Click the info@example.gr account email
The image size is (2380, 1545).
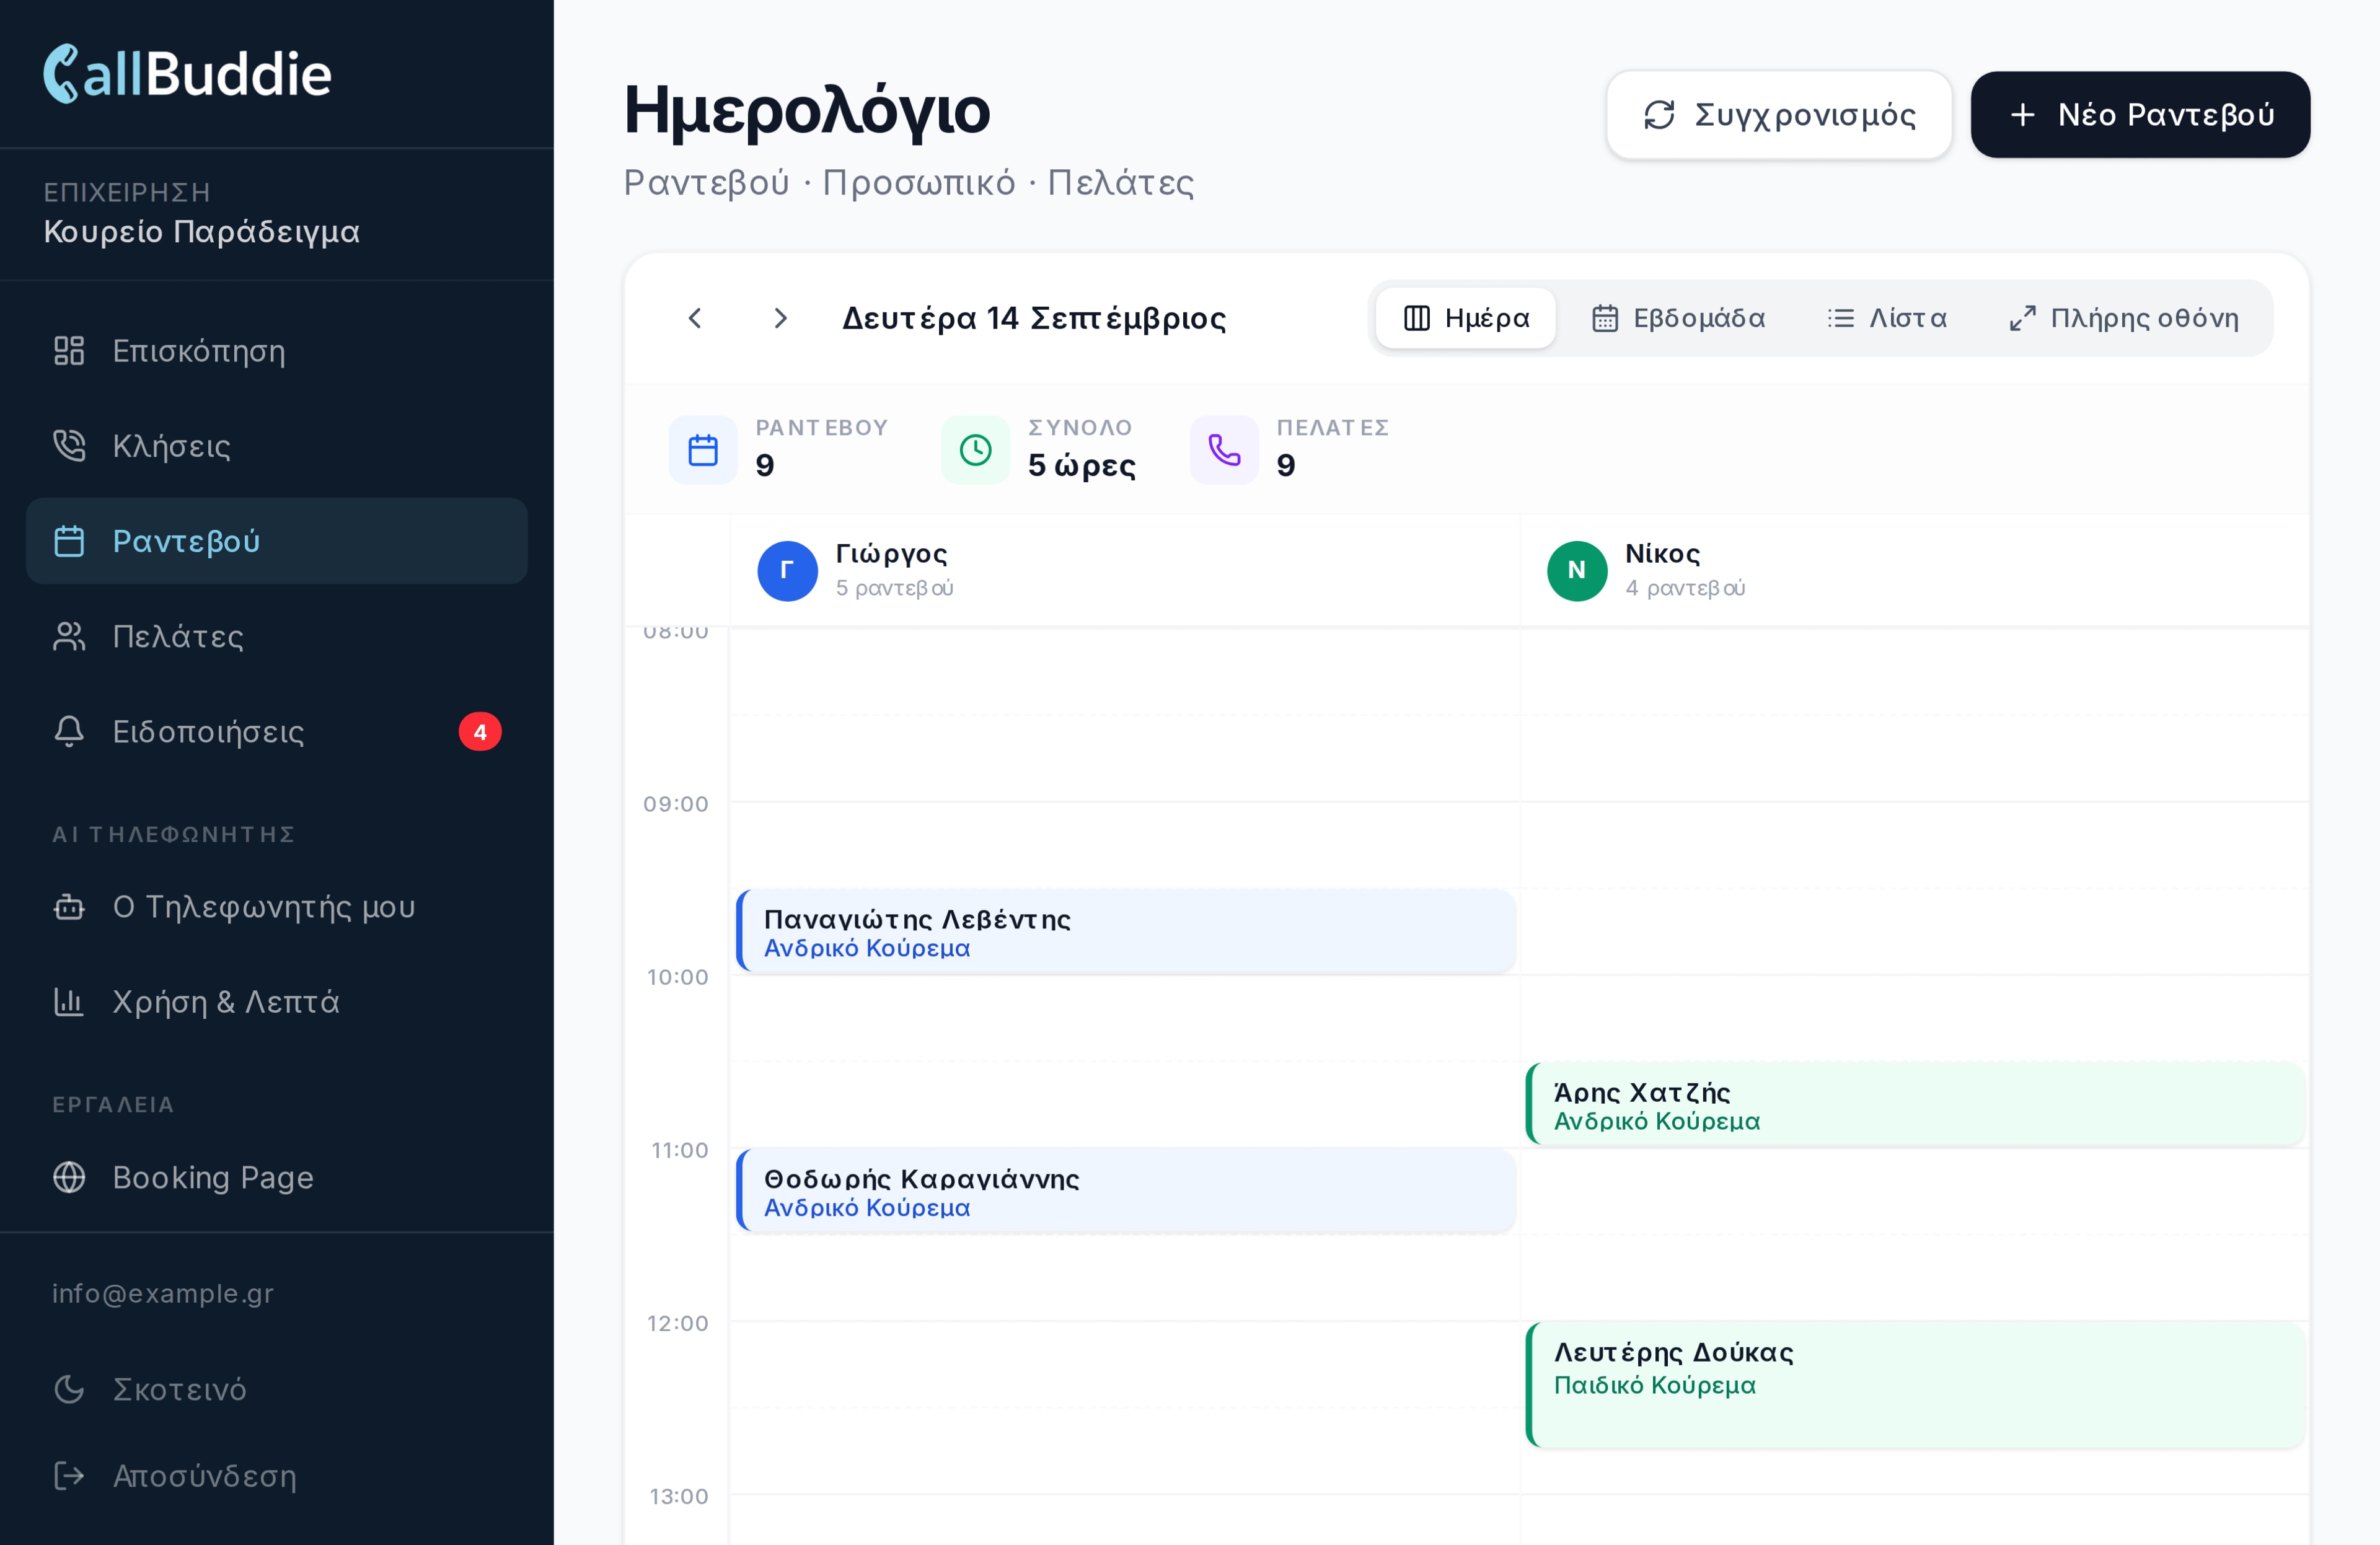click(163, 1294)
